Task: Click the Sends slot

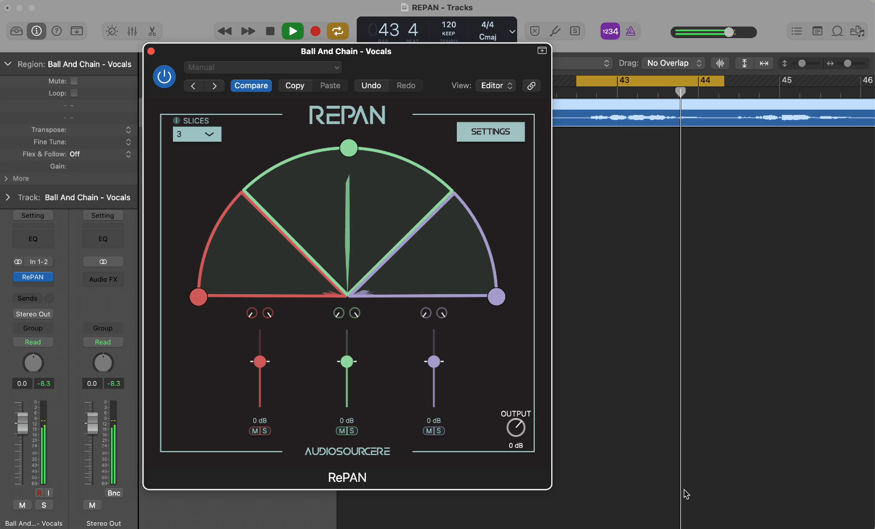Action: (x=27, y=298)
